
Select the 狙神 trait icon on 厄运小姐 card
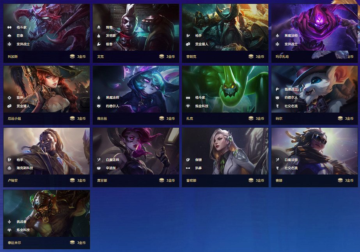pyautogui.click(x=9, y=98)
